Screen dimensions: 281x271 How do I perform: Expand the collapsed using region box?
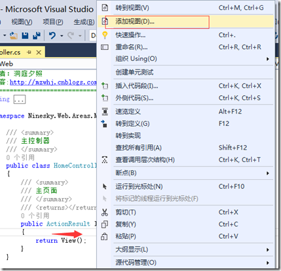(x=20, y=99)
